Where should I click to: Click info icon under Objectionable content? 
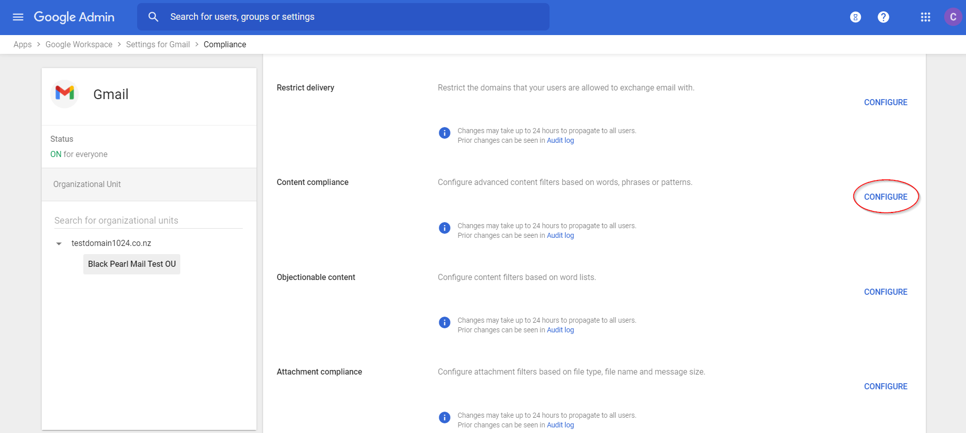point(444,323)
